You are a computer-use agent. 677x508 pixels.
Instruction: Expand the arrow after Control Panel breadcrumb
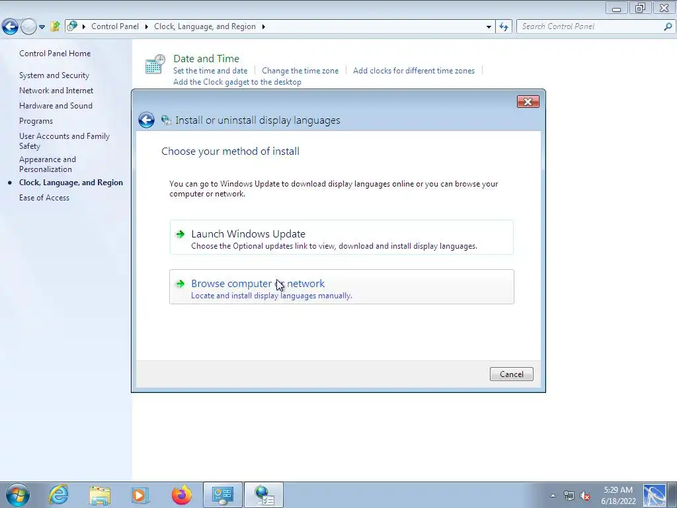coord(146,26)
